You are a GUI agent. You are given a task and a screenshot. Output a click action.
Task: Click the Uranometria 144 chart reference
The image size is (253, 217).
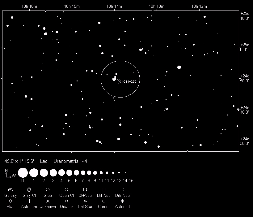70,161
